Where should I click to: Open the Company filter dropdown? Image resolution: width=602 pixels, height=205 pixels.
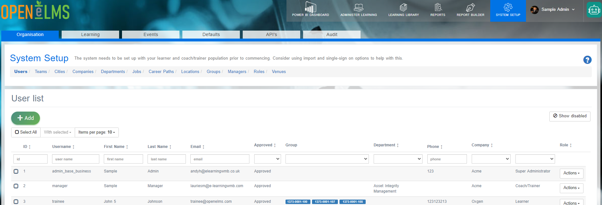coord(491,159)
